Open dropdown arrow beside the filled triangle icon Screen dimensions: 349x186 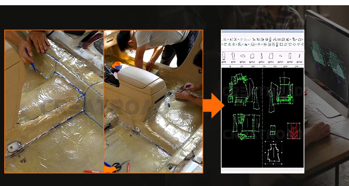click(x=249, y=44)
